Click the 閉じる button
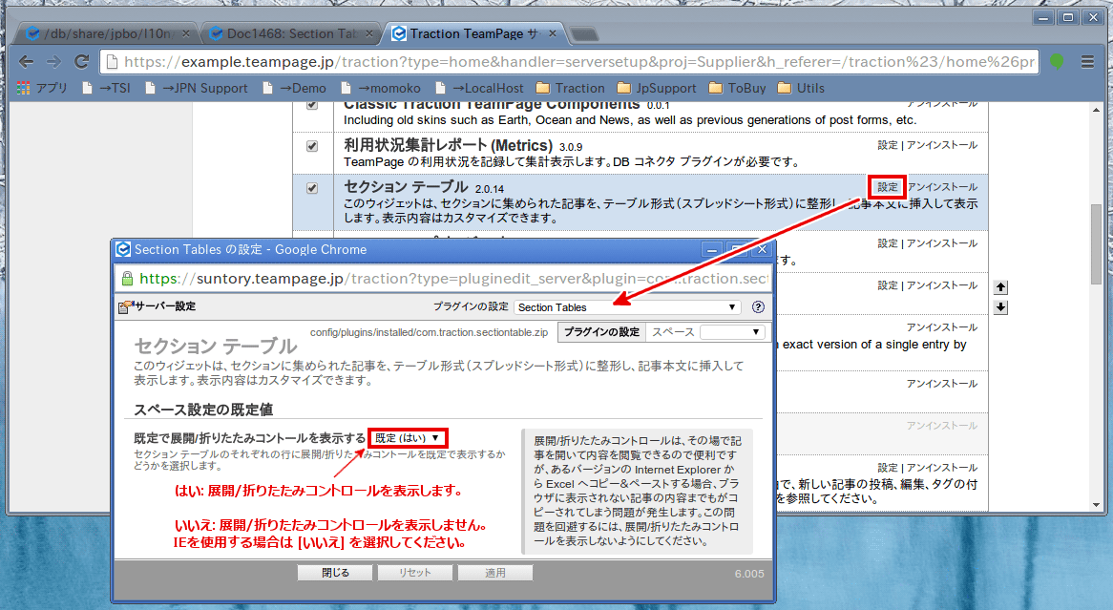1113x610 pixels. pos(335,573)
